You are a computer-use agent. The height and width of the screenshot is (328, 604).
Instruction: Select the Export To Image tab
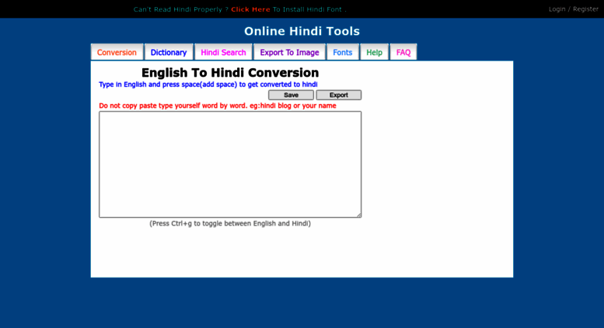pyautogui.click(x=289, y=53)
